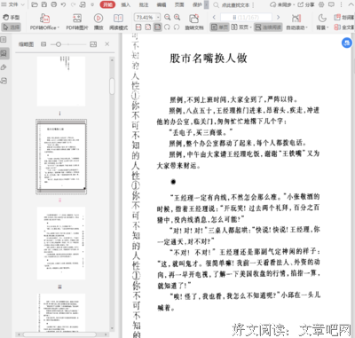Image resolution: width=355 pixels, height=338 pixels.
Task: Open the bookmarks sidebar panel icon
Action: 4,39
